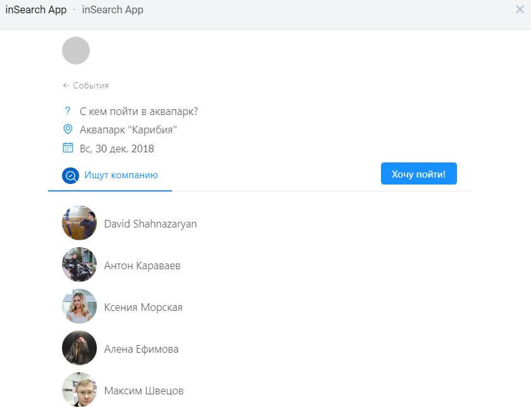Image resolution: width=531 pixels, height=407 pixels.
Task: Open Антон Караваев avatar photo
Action: (79, 264)
